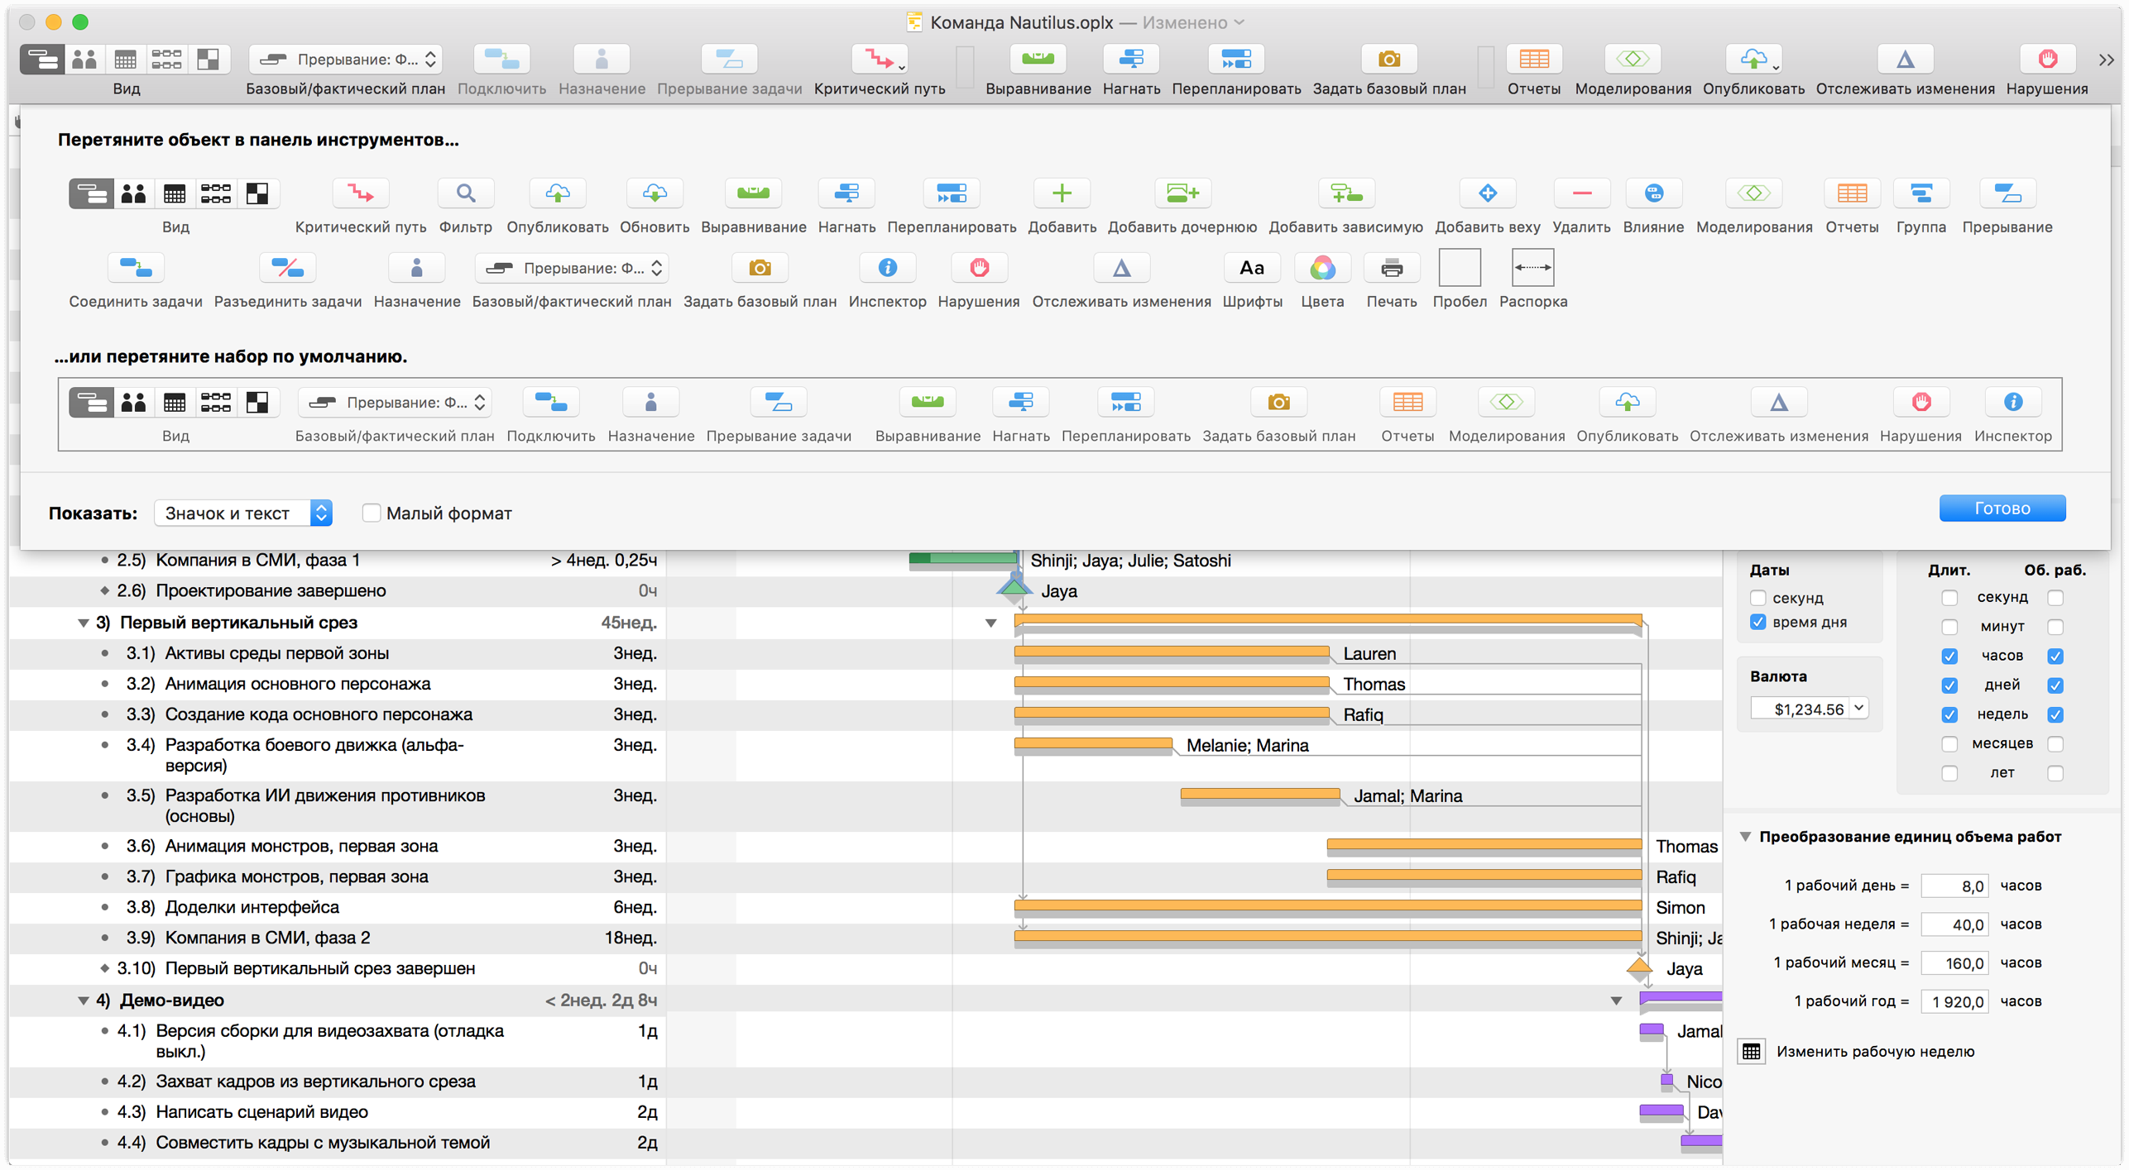2129x1170 pixels.
Task: Edit the 1 рабочая неделя hours field
Action: click(x=1954, y=924)
